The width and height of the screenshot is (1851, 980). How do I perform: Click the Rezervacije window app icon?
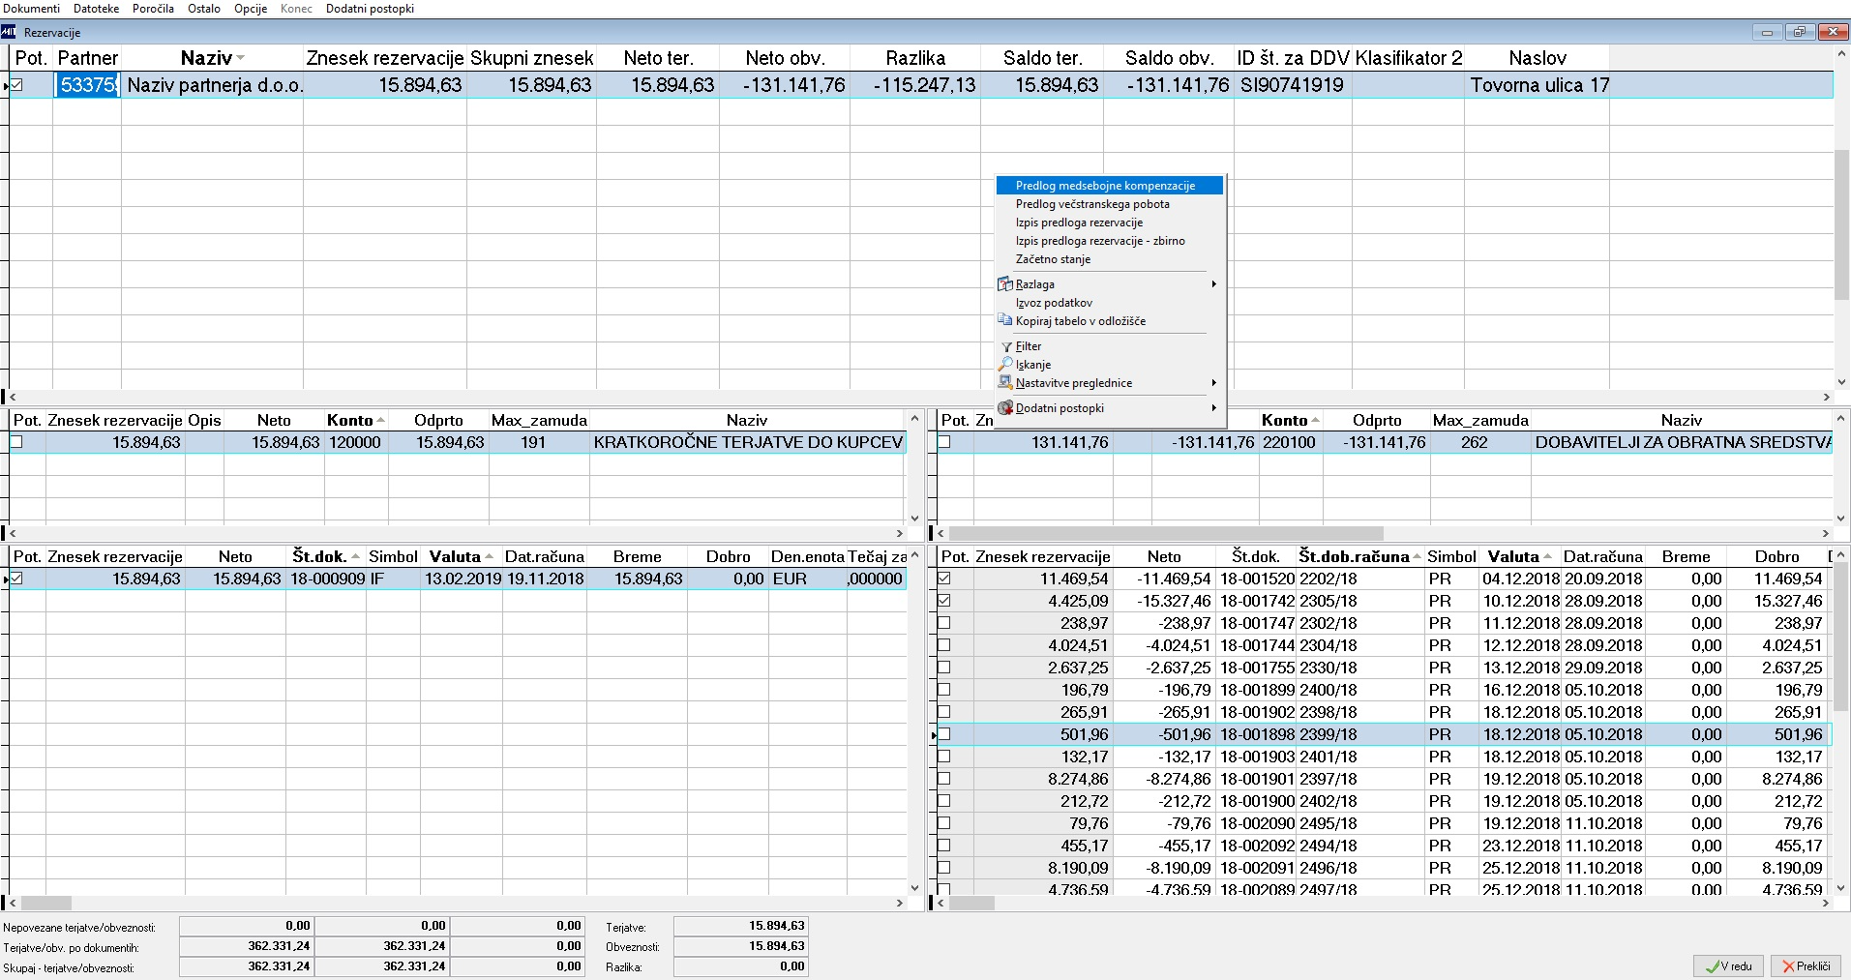(10, 32)
